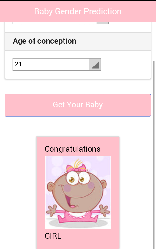Tap the white card area beside the age field
This screenshot has width=156, height=249.
pyautogui.click(x=126, y=65)
